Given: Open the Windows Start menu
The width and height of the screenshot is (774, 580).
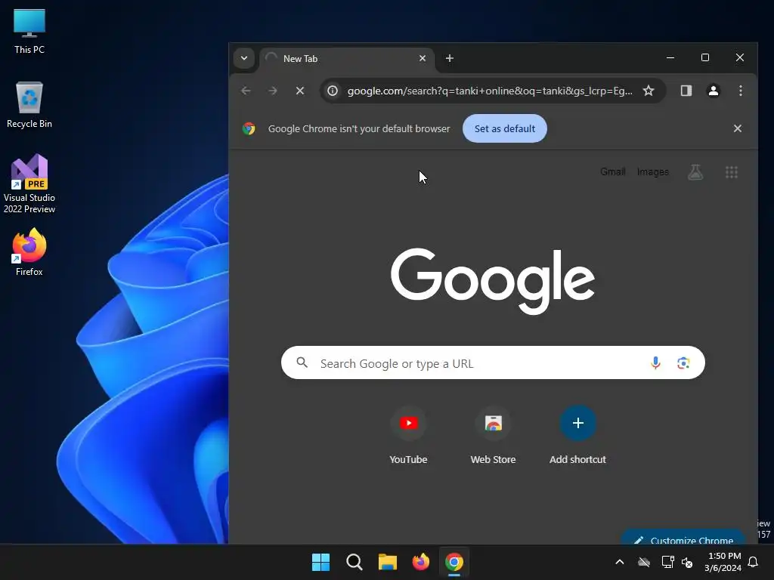Looking at the screenshot, I should [320, 562].
